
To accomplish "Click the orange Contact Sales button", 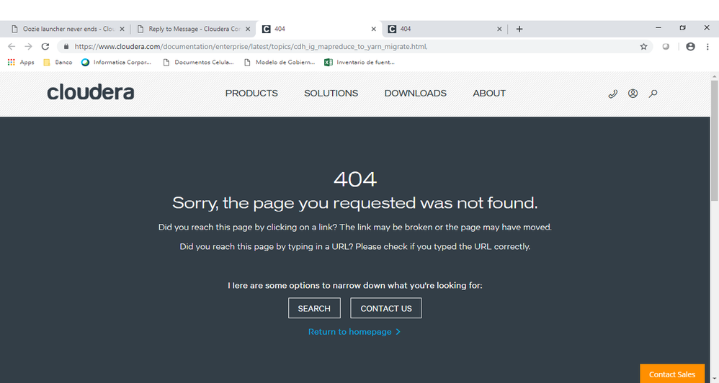I will [x=671, y=374].
